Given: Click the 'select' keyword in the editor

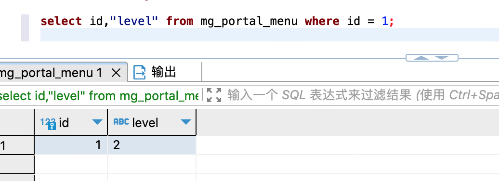Looking at the screenshot, I should tap(61, 21).
